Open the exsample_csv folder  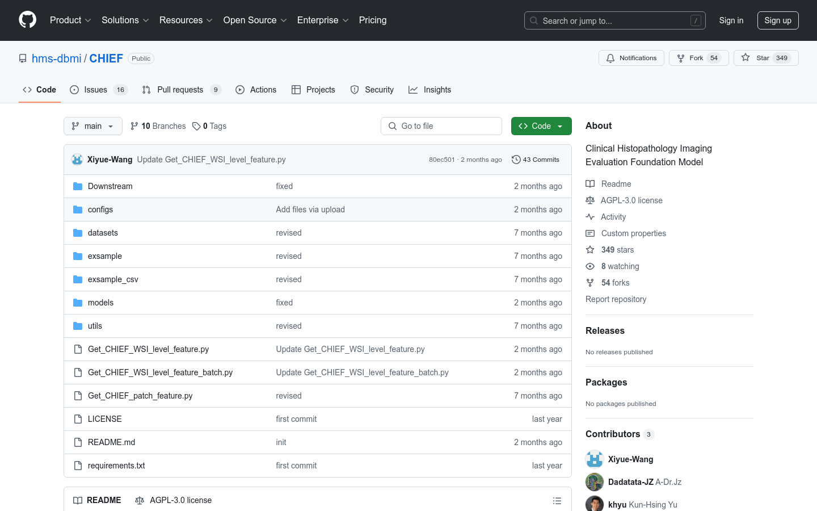point(113,279)
